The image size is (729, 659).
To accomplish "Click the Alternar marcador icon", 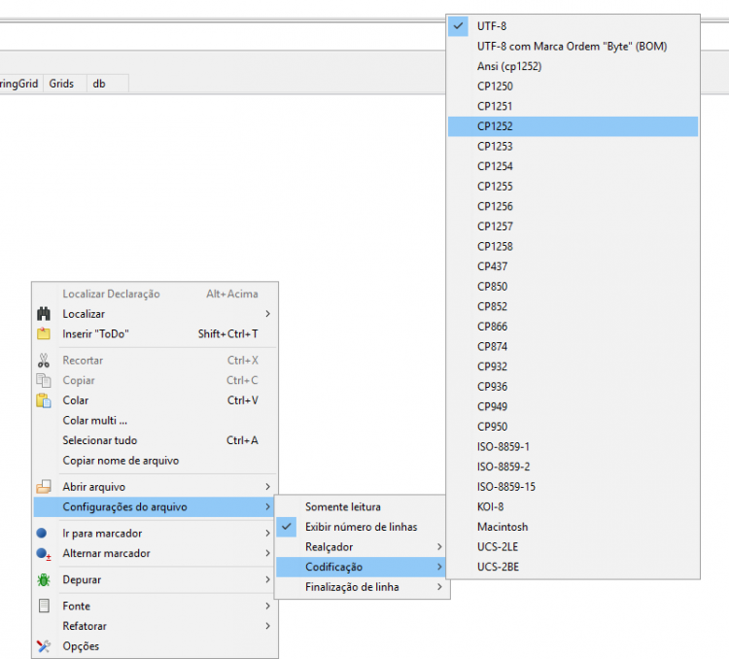I will pyautogui.click(x=44, y=554).
